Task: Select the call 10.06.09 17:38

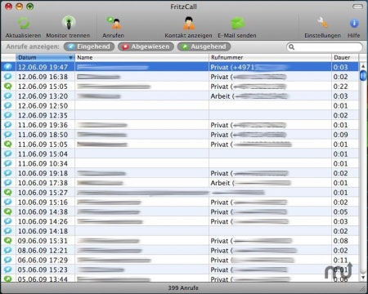Action: 180,183
